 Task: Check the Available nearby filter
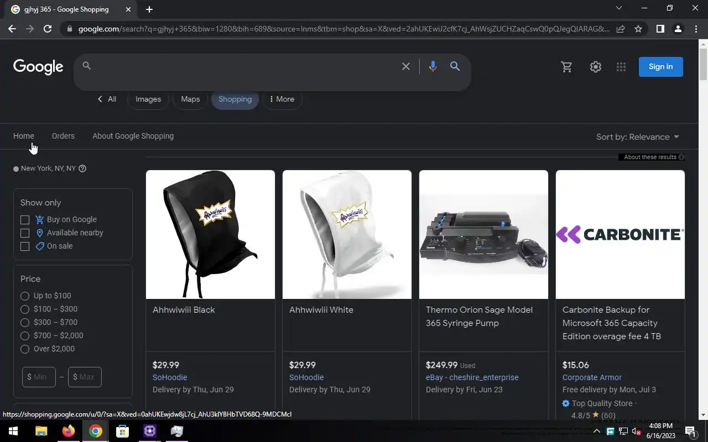[25, 233]
